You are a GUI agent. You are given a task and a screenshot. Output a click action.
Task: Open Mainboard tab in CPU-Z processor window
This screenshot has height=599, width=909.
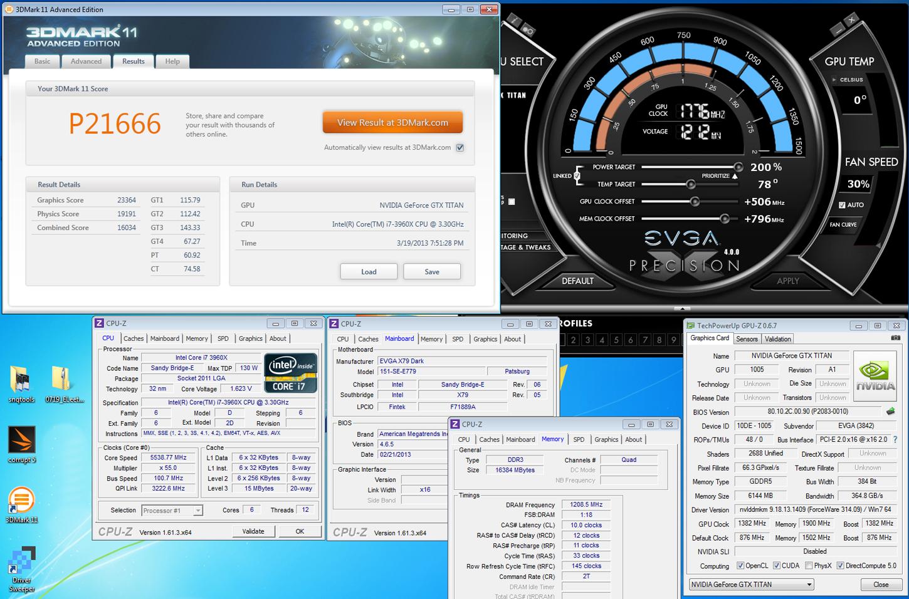click(x=165, y=338)
